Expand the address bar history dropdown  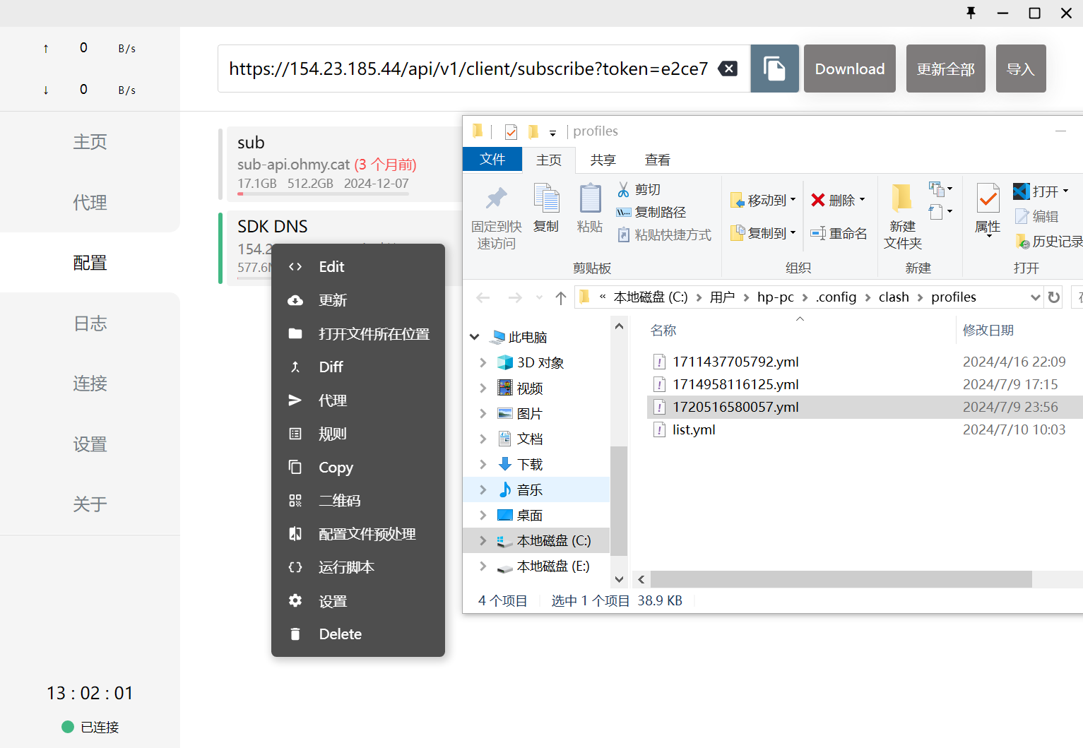pyautogui.click(x=1035, y=297)
